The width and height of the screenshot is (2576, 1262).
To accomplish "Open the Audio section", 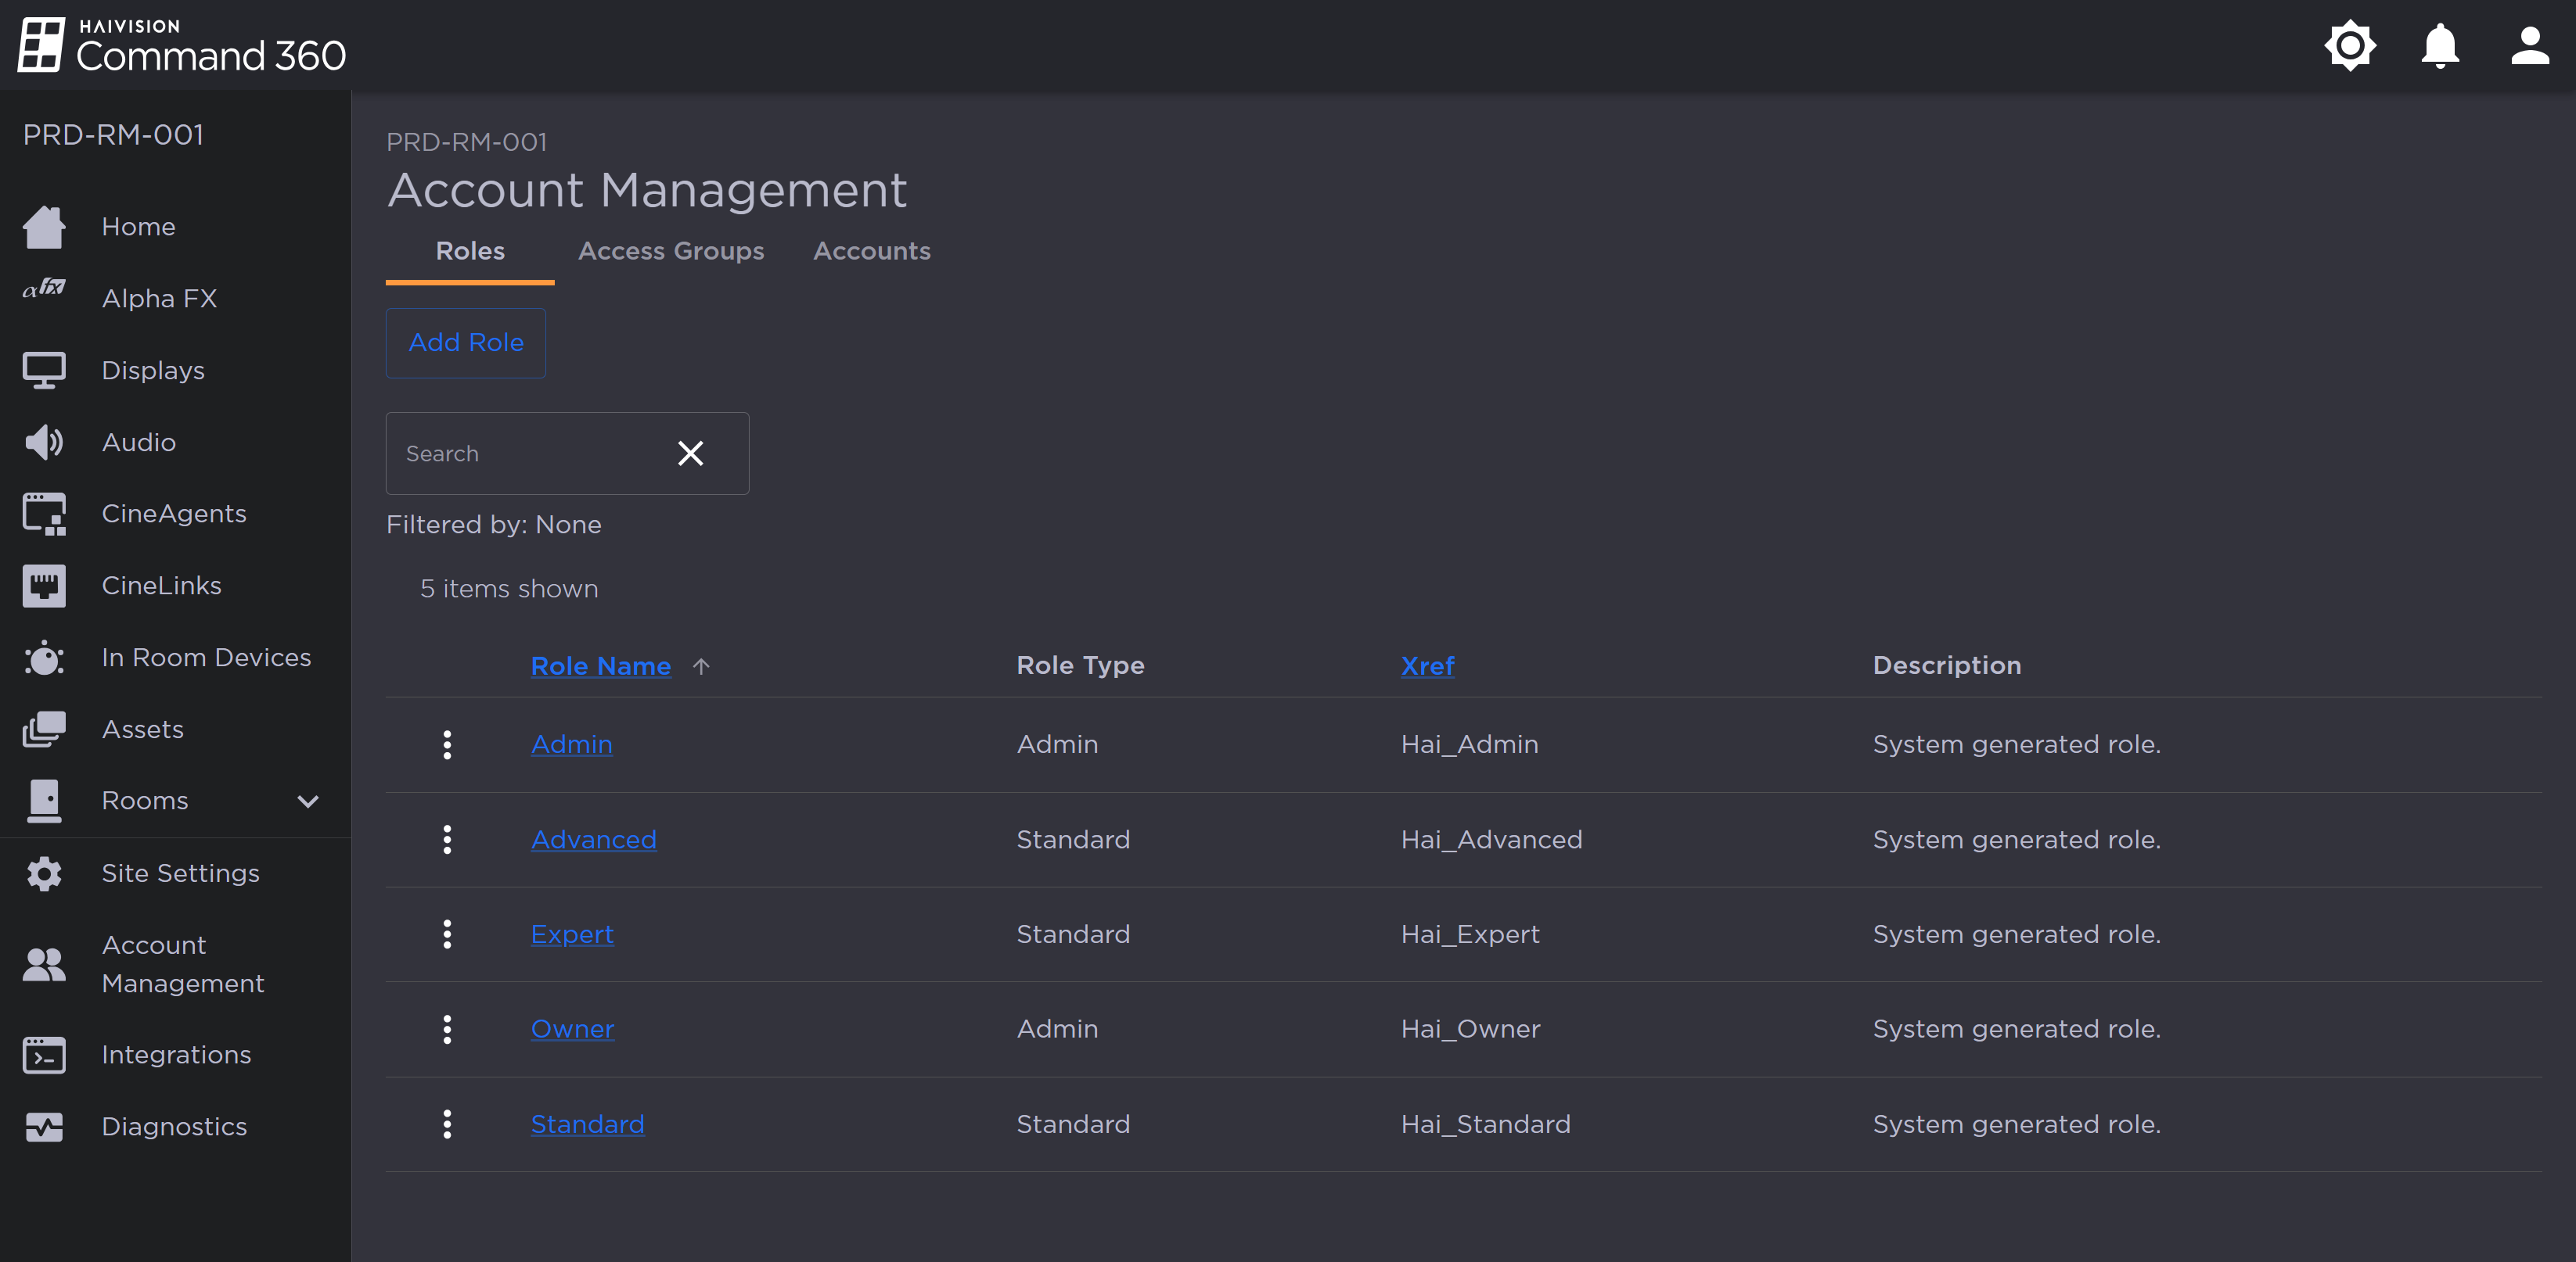I will coord(139,442).
